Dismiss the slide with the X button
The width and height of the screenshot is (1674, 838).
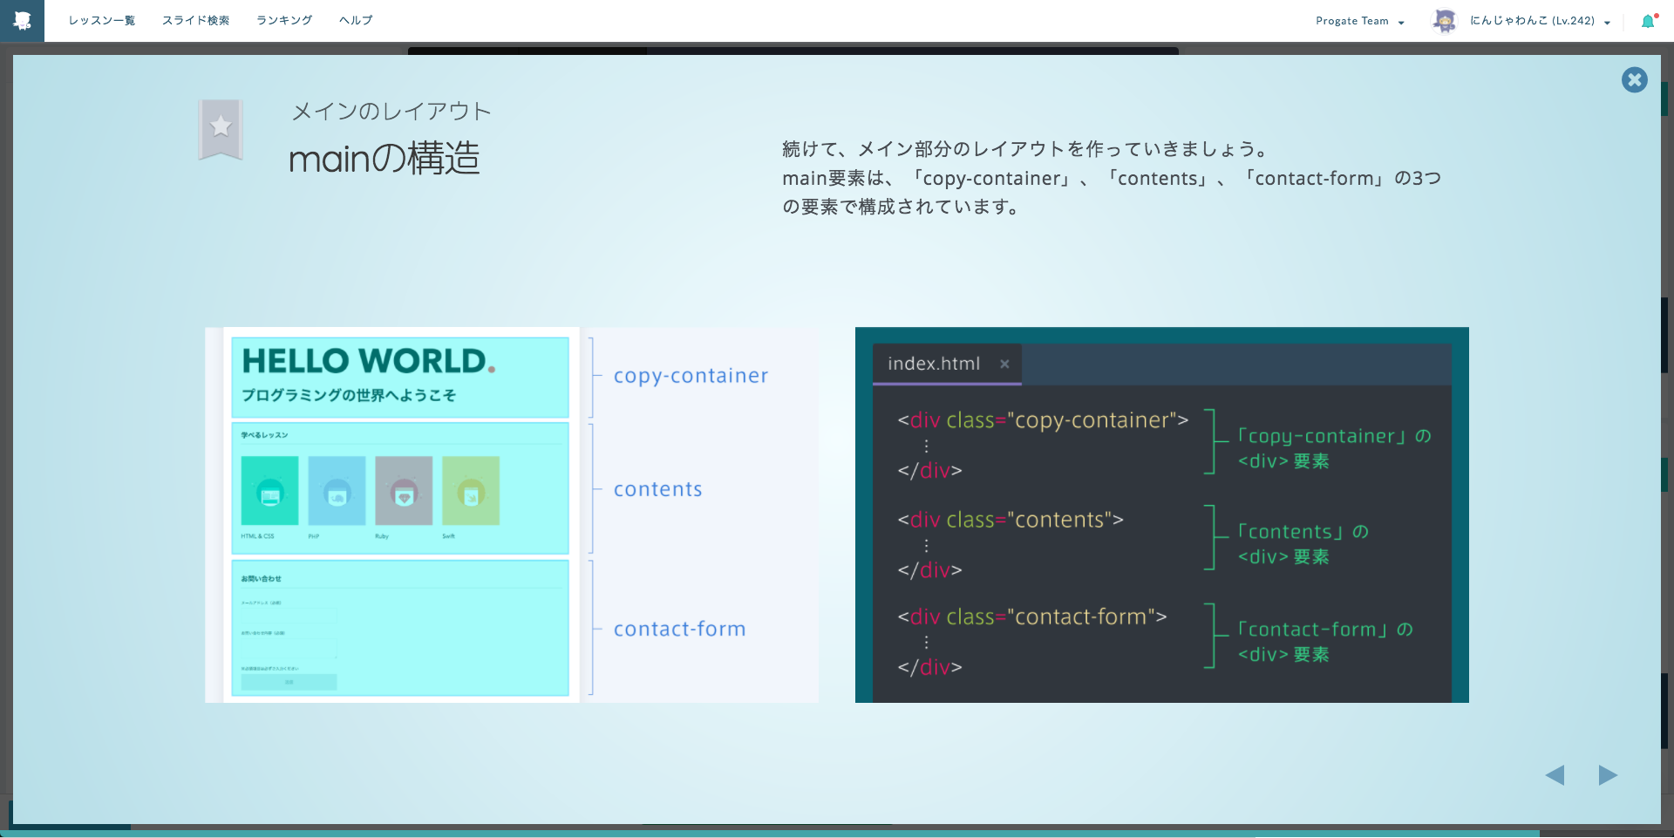[x=1635, y=79]
